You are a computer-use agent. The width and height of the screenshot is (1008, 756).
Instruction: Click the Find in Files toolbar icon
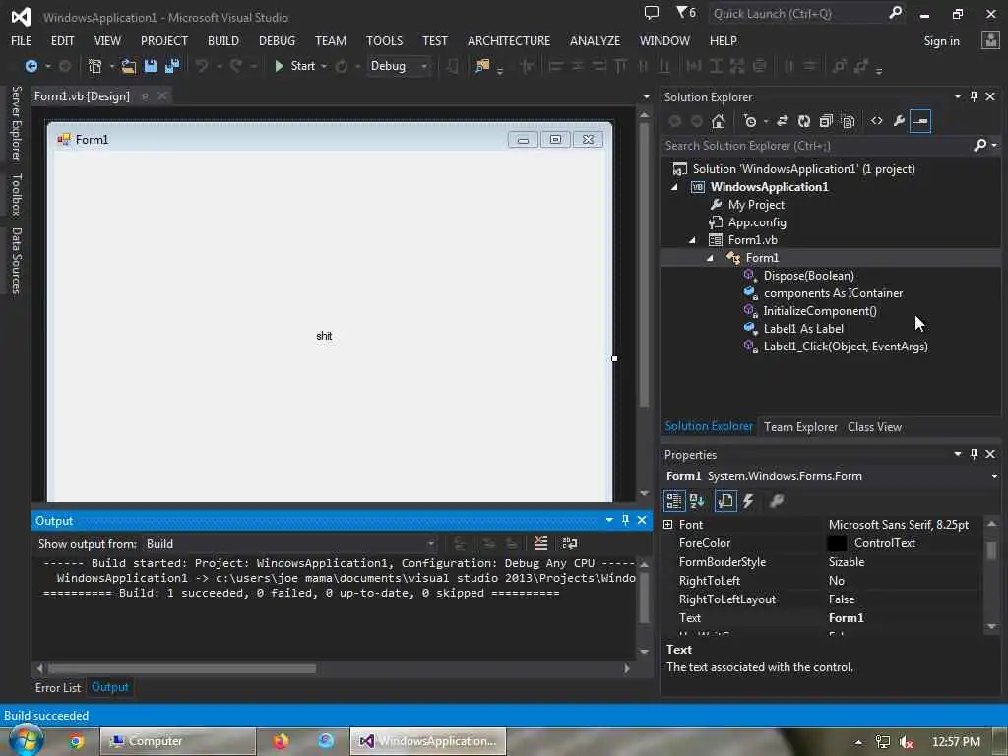482,66
